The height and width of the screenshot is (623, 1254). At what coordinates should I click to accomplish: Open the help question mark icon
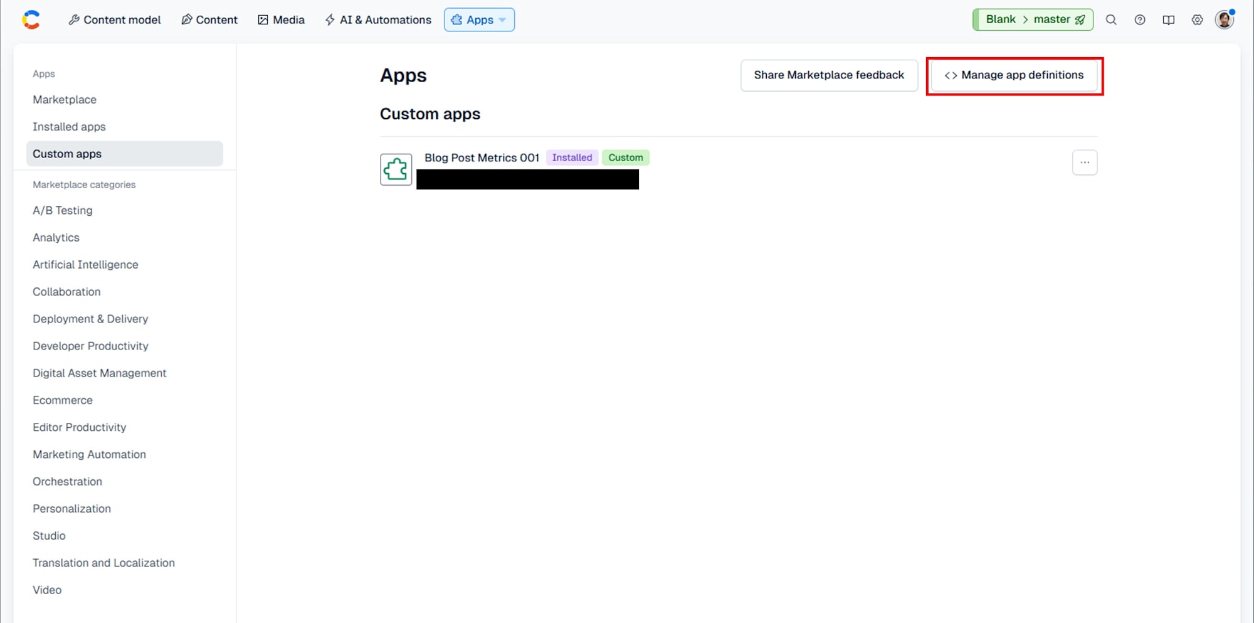(x=1140, y=19)
